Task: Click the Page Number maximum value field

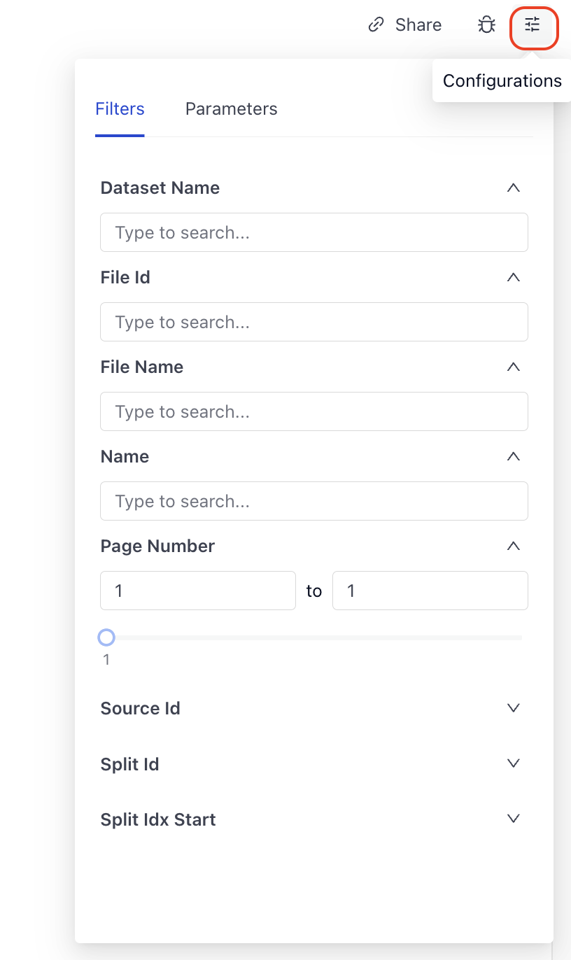Action: 430,591
